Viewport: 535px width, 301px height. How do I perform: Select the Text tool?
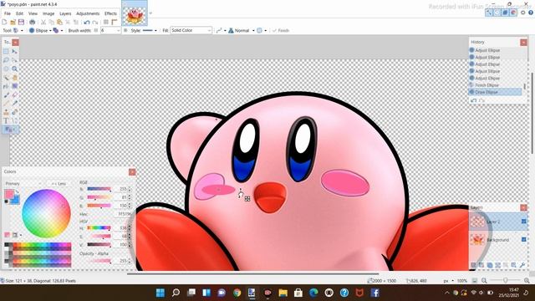[x=6, y=120]
